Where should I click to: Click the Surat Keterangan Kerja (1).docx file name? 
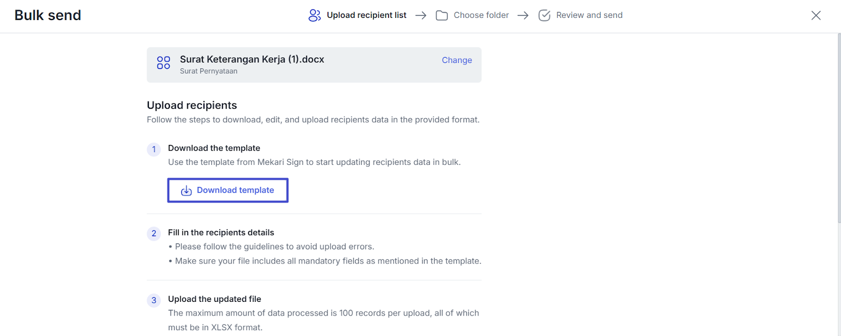252,59
